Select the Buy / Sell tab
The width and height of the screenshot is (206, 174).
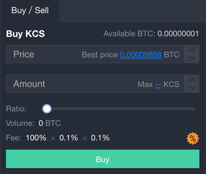point(30,11)
